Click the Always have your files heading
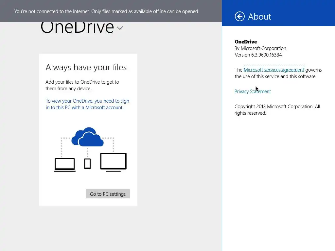Image resolution: width=335 pixels, height=251 pixels. 86,67
